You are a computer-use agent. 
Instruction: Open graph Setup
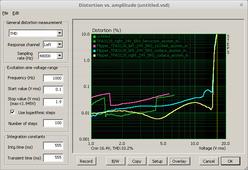tap(157, 161)
